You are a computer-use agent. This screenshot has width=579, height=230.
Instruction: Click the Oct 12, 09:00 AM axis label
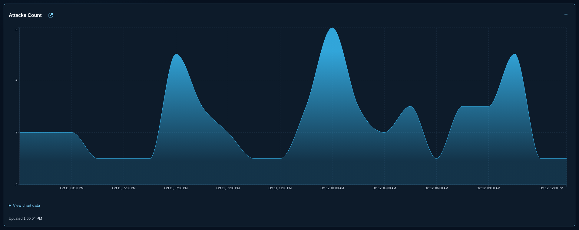click(x=488, y=188)
